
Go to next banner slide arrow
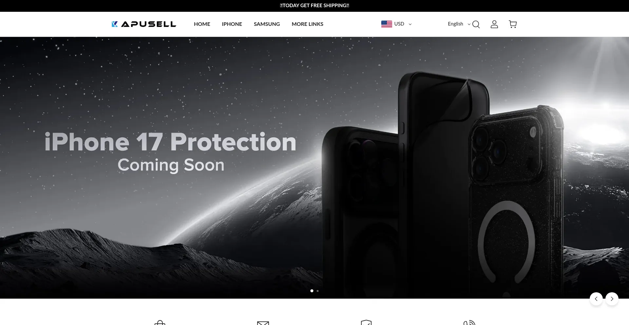612,299
